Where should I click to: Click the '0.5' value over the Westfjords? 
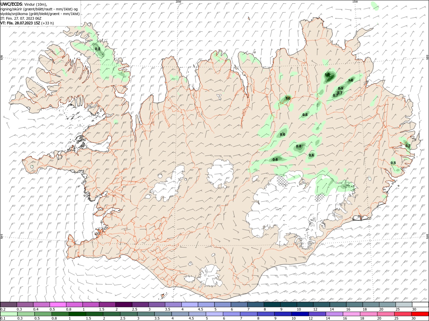tap(98, 49)
